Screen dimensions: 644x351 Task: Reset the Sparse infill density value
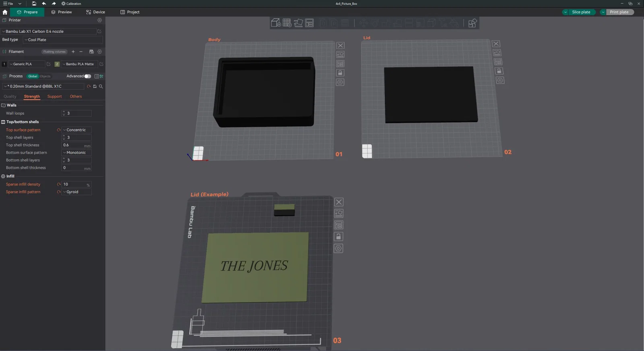[x=59, y=185]
